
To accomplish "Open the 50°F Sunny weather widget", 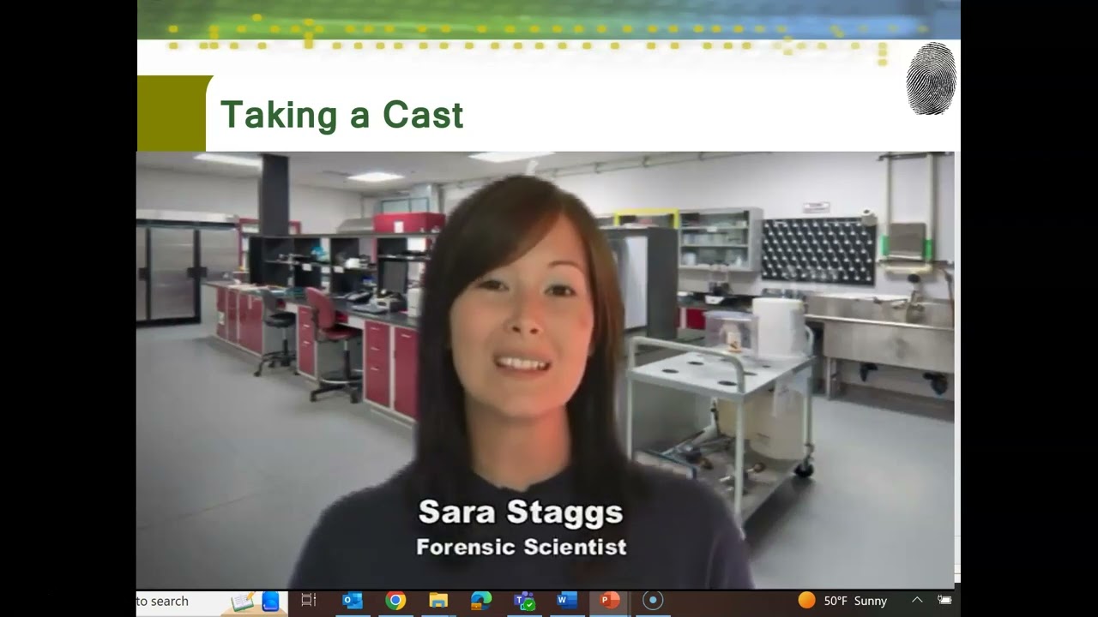I will pos(842,601).
